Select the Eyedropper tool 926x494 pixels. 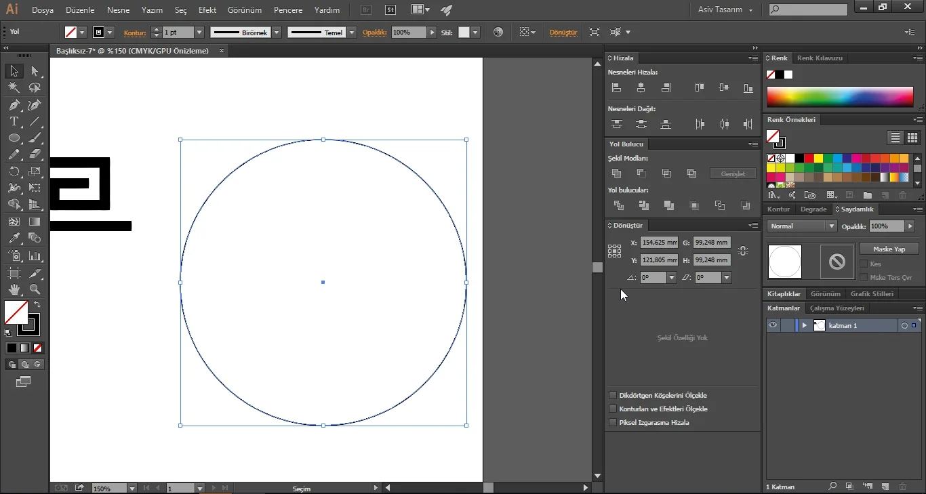[x=14, y=238]
